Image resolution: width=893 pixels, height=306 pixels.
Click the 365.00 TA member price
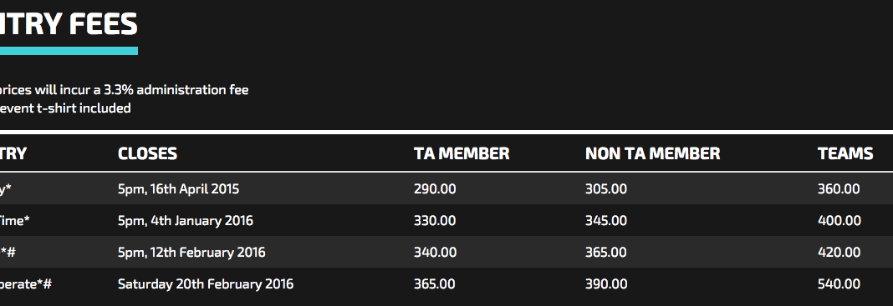point(435,283)
